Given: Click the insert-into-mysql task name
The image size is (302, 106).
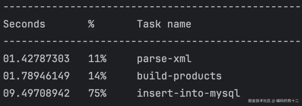Looking at the screenshot, I should tap(188, 93).
